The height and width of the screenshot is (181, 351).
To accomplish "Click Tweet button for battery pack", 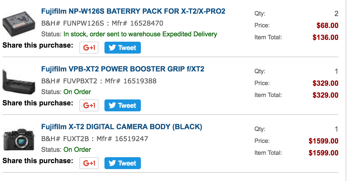I will click(x=122, y=48).
